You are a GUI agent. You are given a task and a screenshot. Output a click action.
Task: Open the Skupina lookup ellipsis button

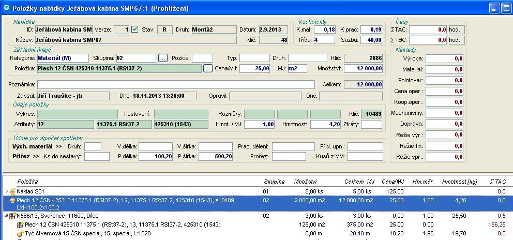pos(163,58)
